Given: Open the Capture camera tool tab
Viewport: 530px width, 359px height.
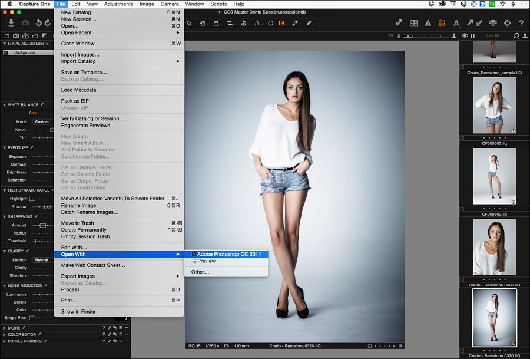Looking at the screenshot, I should (x=16, y=35).
